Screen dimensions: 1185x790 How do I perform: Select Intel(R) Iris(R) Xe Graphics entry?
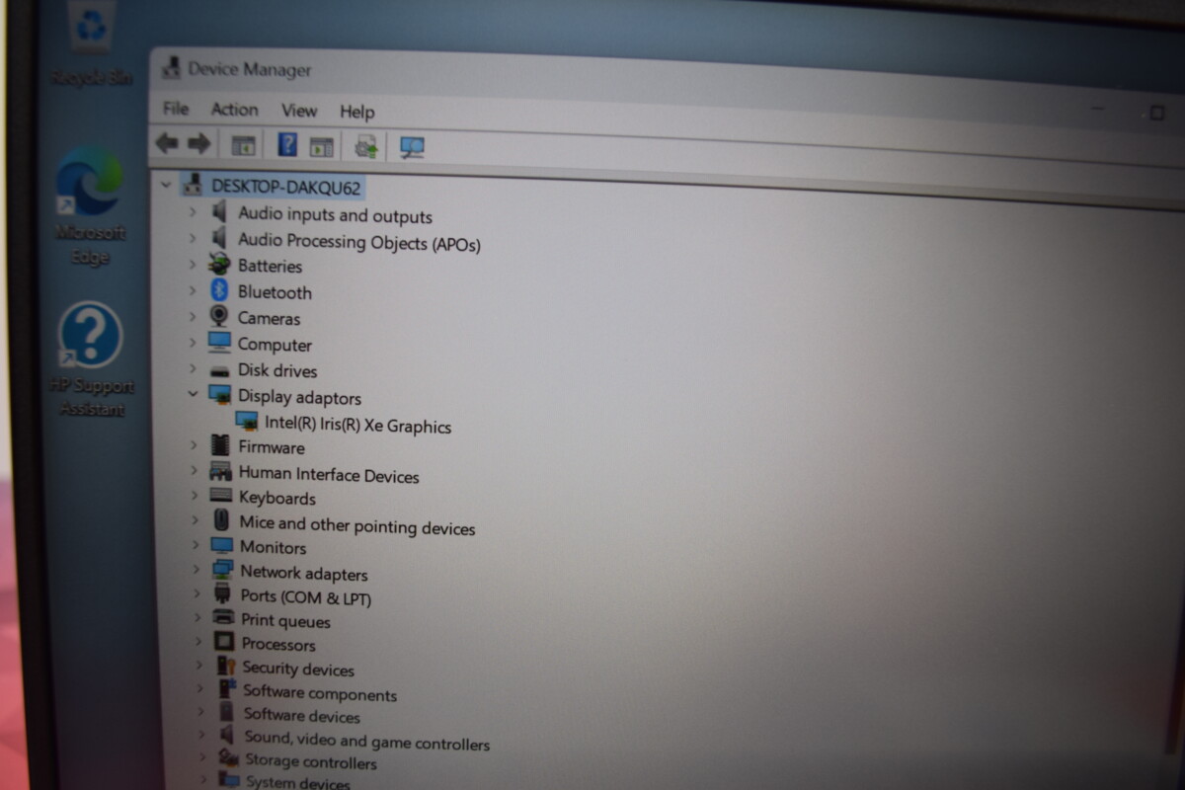[x=358, y=426]
